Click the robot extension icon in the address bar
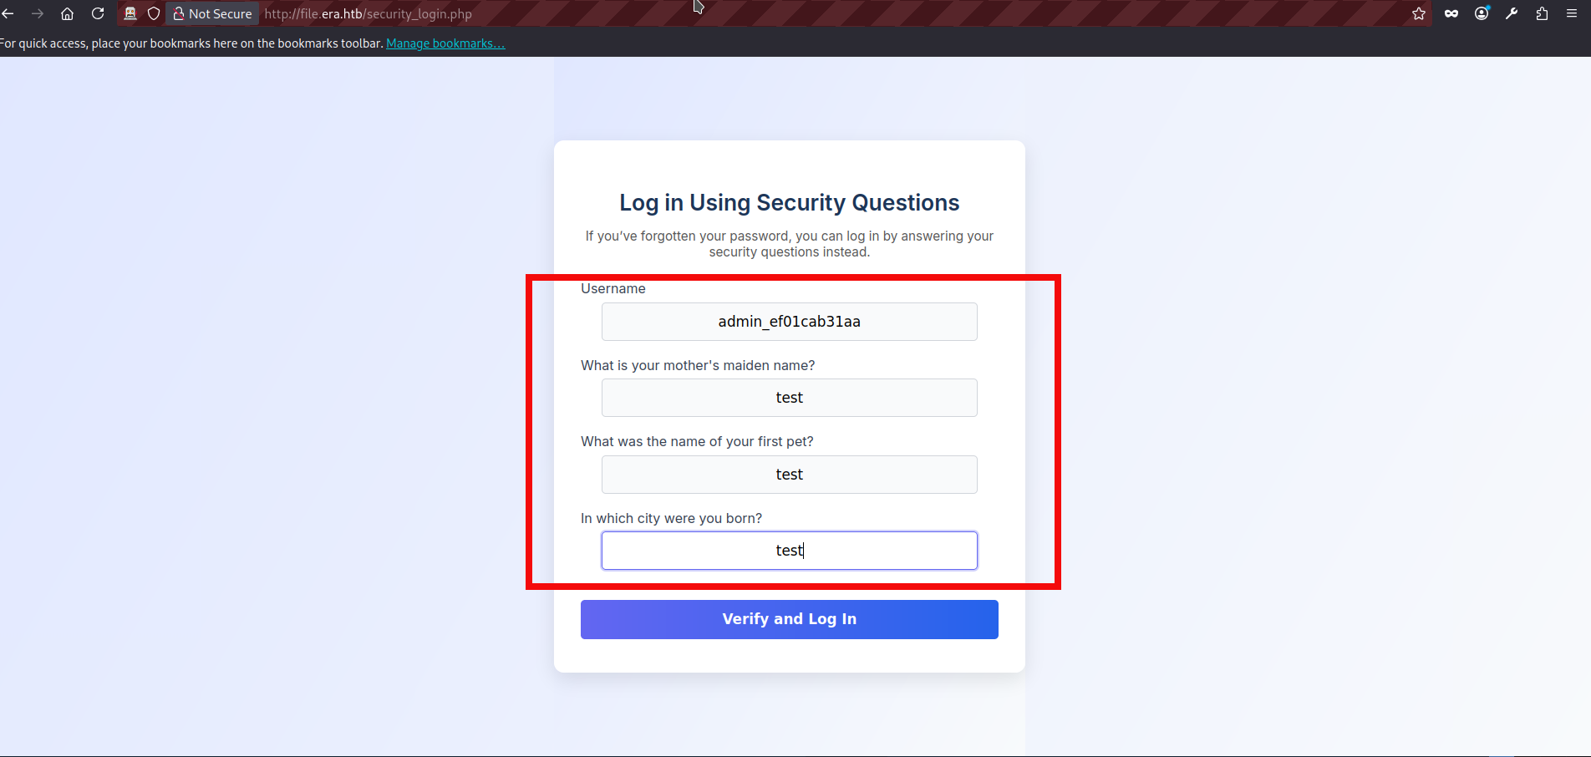Image resolution: width=1591 pixels, height=757 pixels. pos(130,13)
